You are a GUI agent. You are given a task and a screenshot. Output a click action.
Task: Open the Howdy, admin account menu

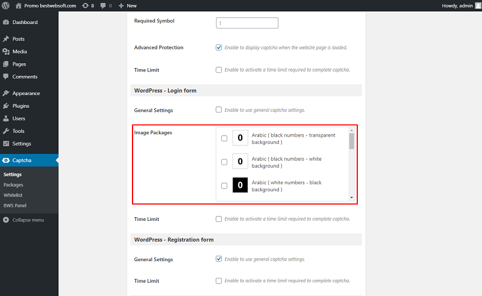[461, 5]
